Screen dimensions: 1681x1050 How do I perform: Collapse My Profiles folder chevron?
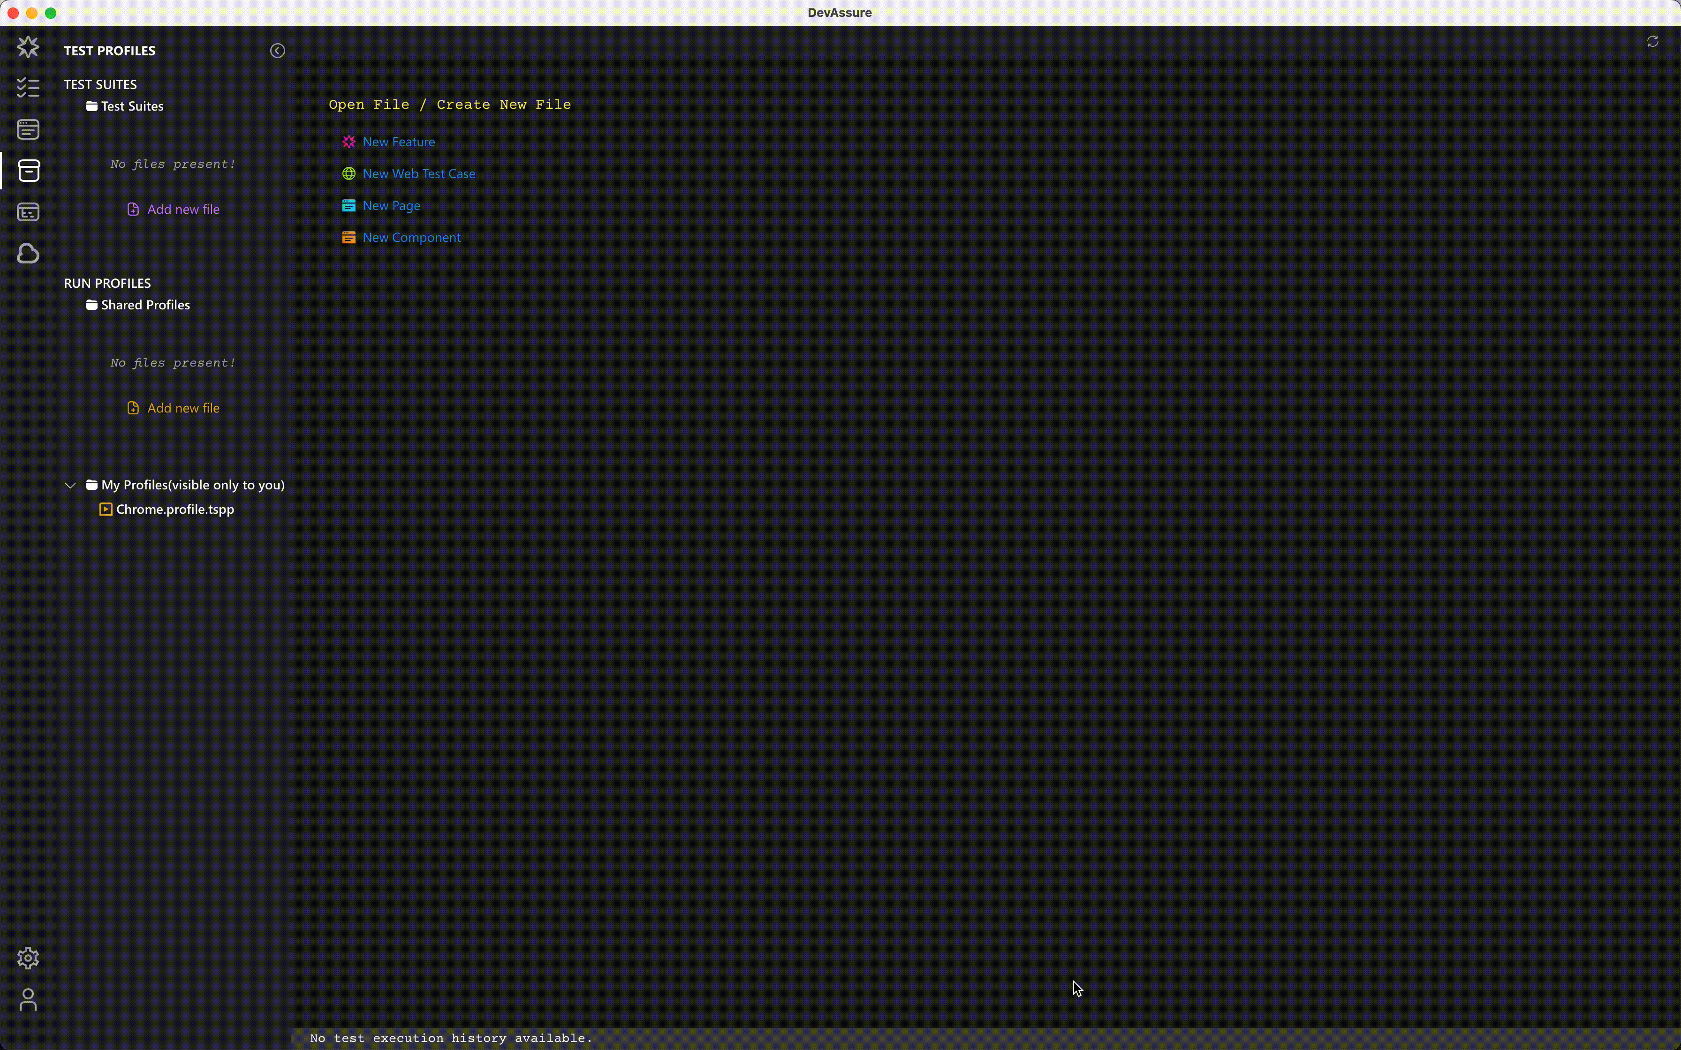tap(70, 485)
